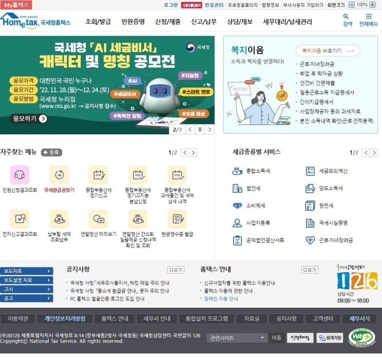Select 공익법인결산서류 clipboard icon
This screenshot has height=357, width=382.
[x=238, y=241]
